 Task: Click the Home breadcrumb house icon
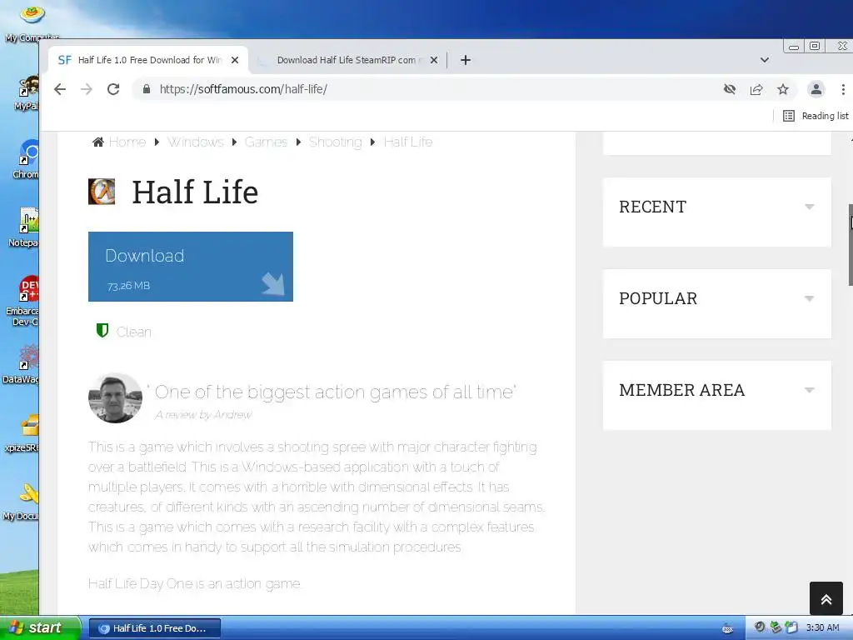coord(98,142)
